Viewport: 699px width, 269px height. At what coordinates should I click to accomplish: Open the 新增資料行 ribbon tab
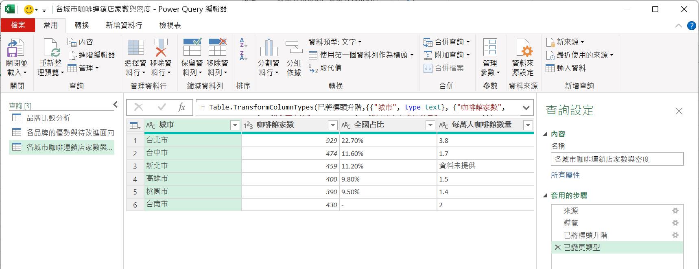(124, 25)
